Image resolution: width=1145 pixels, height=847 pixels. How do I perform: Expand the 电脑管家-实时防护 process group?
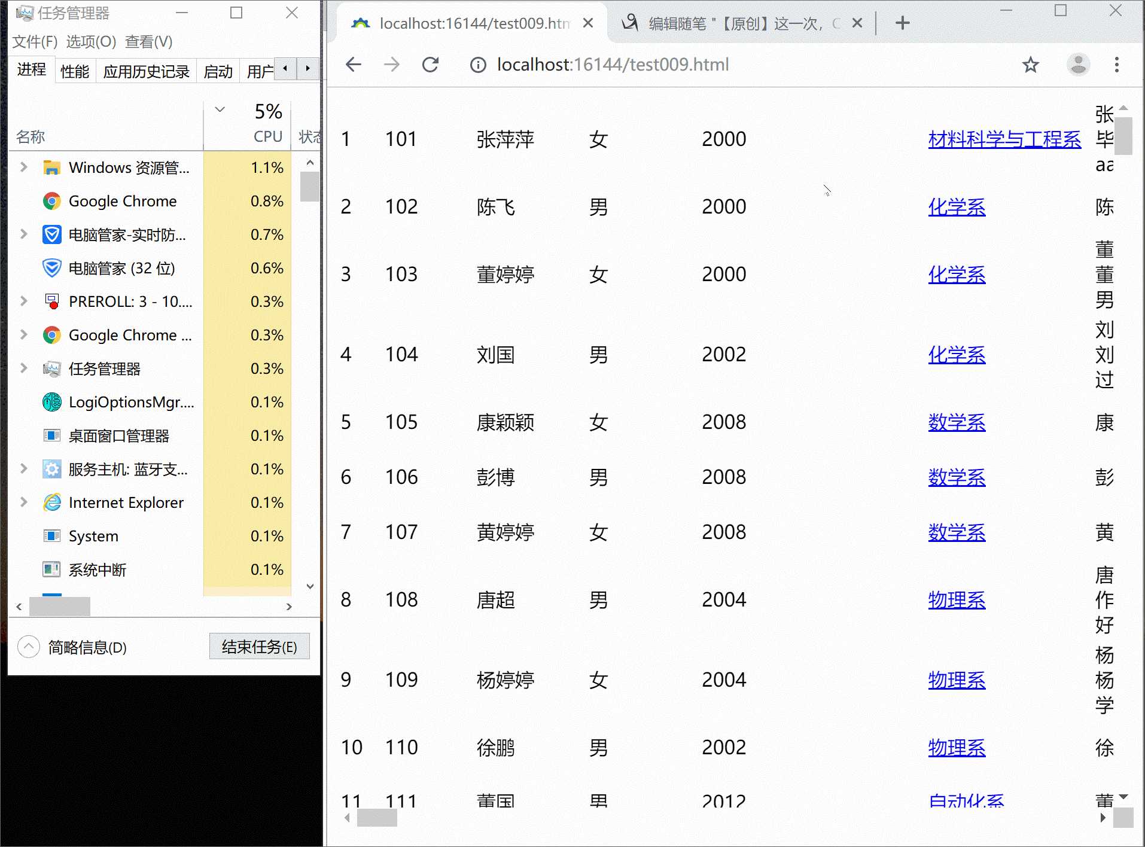24,234
